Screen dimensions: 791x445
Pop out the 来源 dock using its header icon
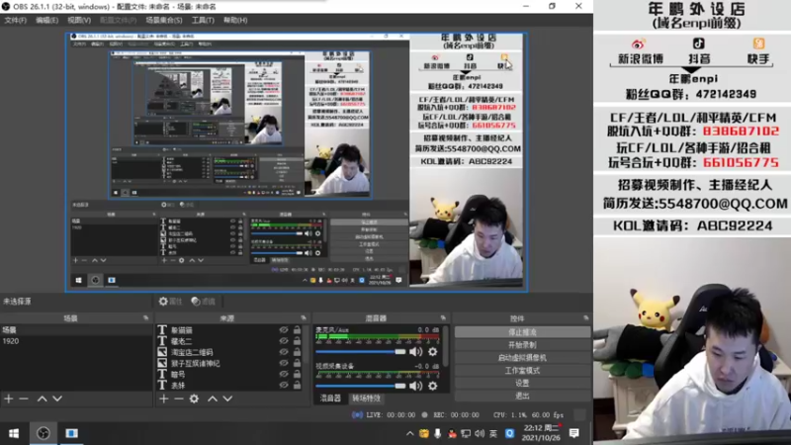coord(304,317)
